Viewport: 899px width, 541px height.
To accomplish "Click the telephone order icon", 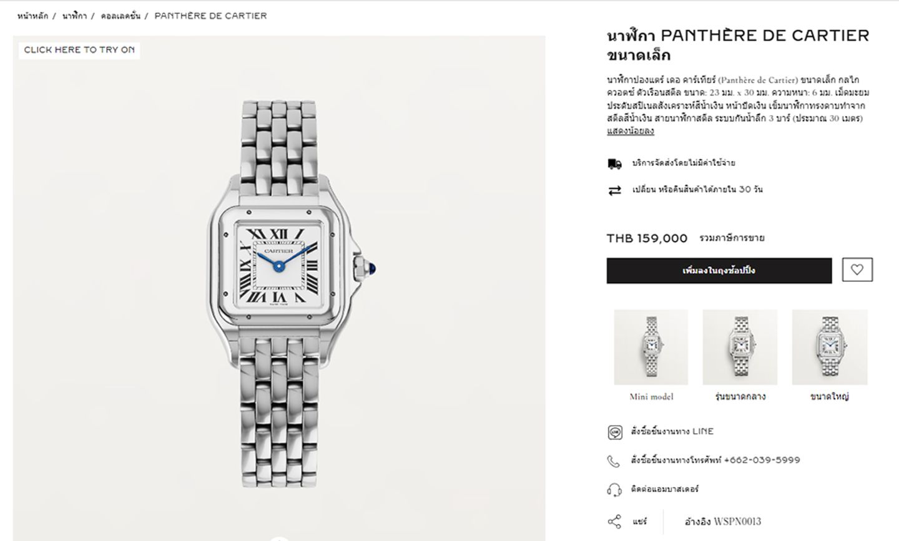I will [x=614, y=461].
